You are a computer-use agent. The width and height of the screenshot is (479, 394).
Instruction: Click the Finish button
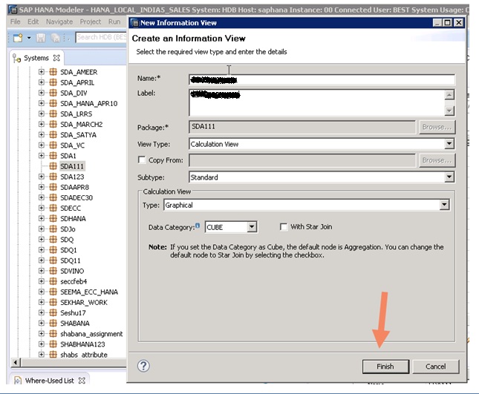pos(385,367)
